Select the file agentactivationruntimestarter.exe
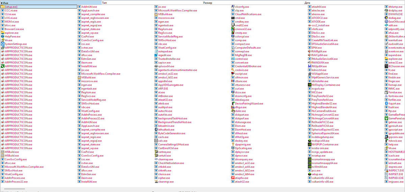The image size is (405, 192). [178, 70]
